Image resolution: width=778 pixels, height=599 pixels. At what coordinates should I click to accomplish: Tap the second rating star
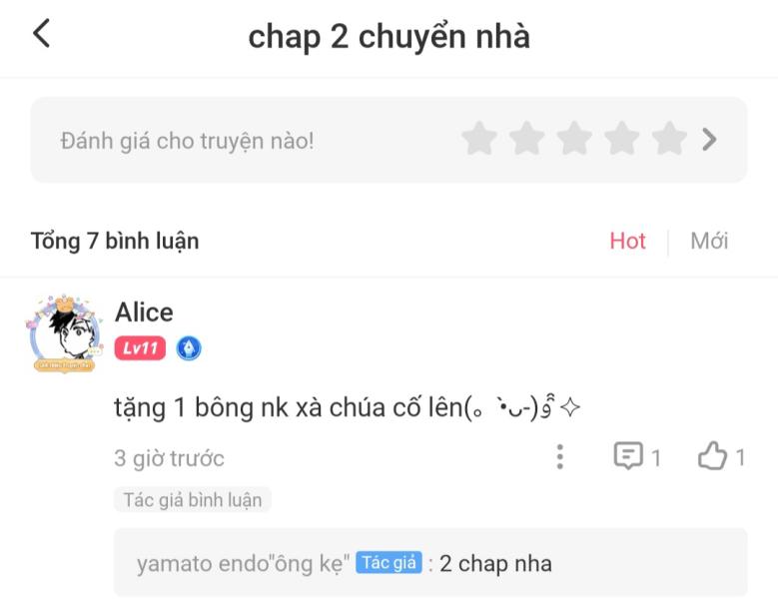pos(527,139)
